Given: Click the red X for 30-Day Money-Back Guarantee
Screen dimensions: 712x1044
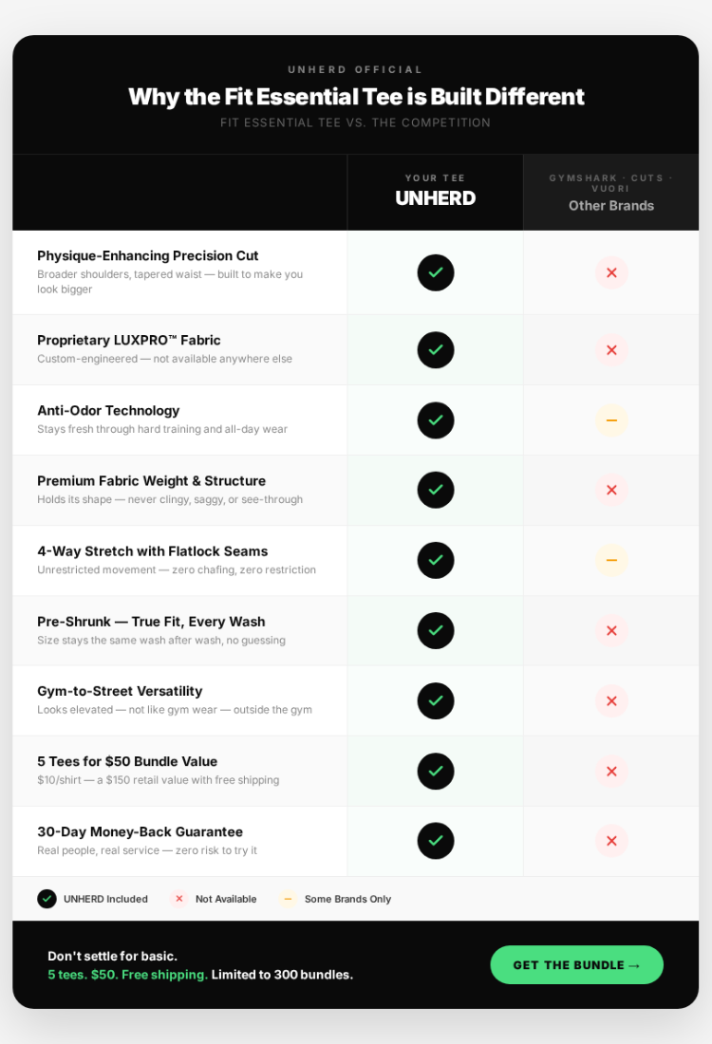Looking at the screenshot, I should click(x=611, y=841).
